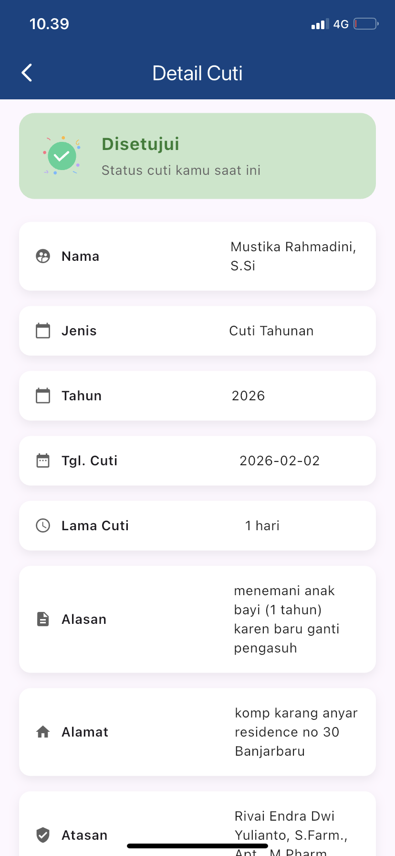Tap the calendar icon beside Jenis
The width and height of the screenshot is (395, 856).
(x=43, y=331)
